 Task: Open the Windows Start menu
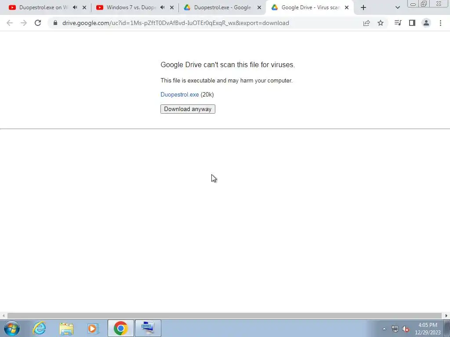[x=12, y=328]
